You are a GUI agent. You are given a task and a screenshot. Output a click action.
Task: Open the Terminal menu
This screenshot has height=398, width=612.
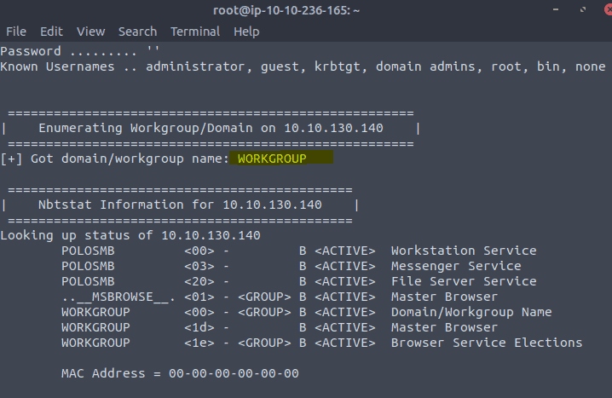click(195, 32)
